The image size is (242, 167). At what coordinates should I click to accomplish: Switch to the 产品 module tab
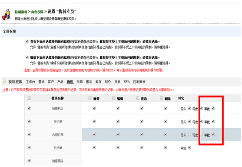(60, 82)
